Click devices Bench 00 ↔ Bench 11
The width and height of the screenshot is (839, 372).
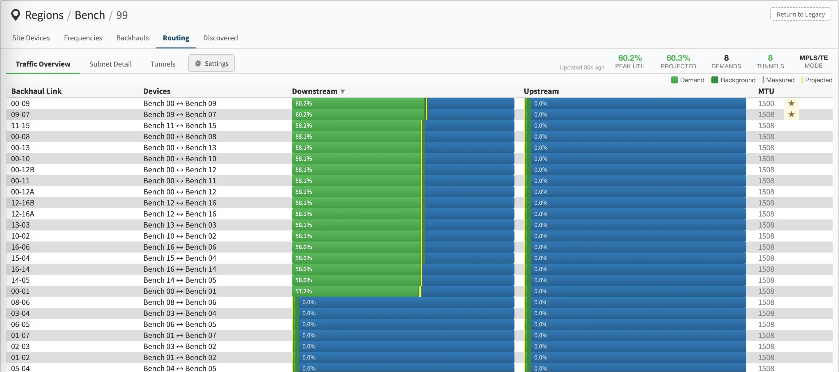(x=179, y=181)
